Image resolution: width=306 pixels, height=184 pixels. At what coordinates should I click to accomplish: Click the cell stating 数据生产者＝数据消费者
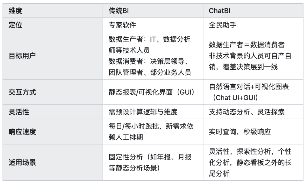coord(253,56)
